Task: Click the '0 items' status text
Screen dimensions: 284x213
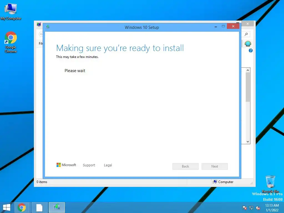Action: click(x=42, y=182)
